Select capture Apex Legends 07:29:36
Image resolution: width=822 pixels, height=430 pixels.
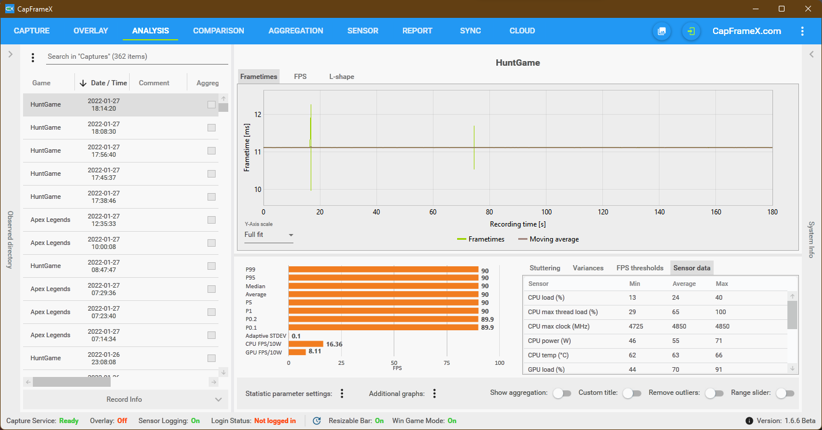click(121, 289)
